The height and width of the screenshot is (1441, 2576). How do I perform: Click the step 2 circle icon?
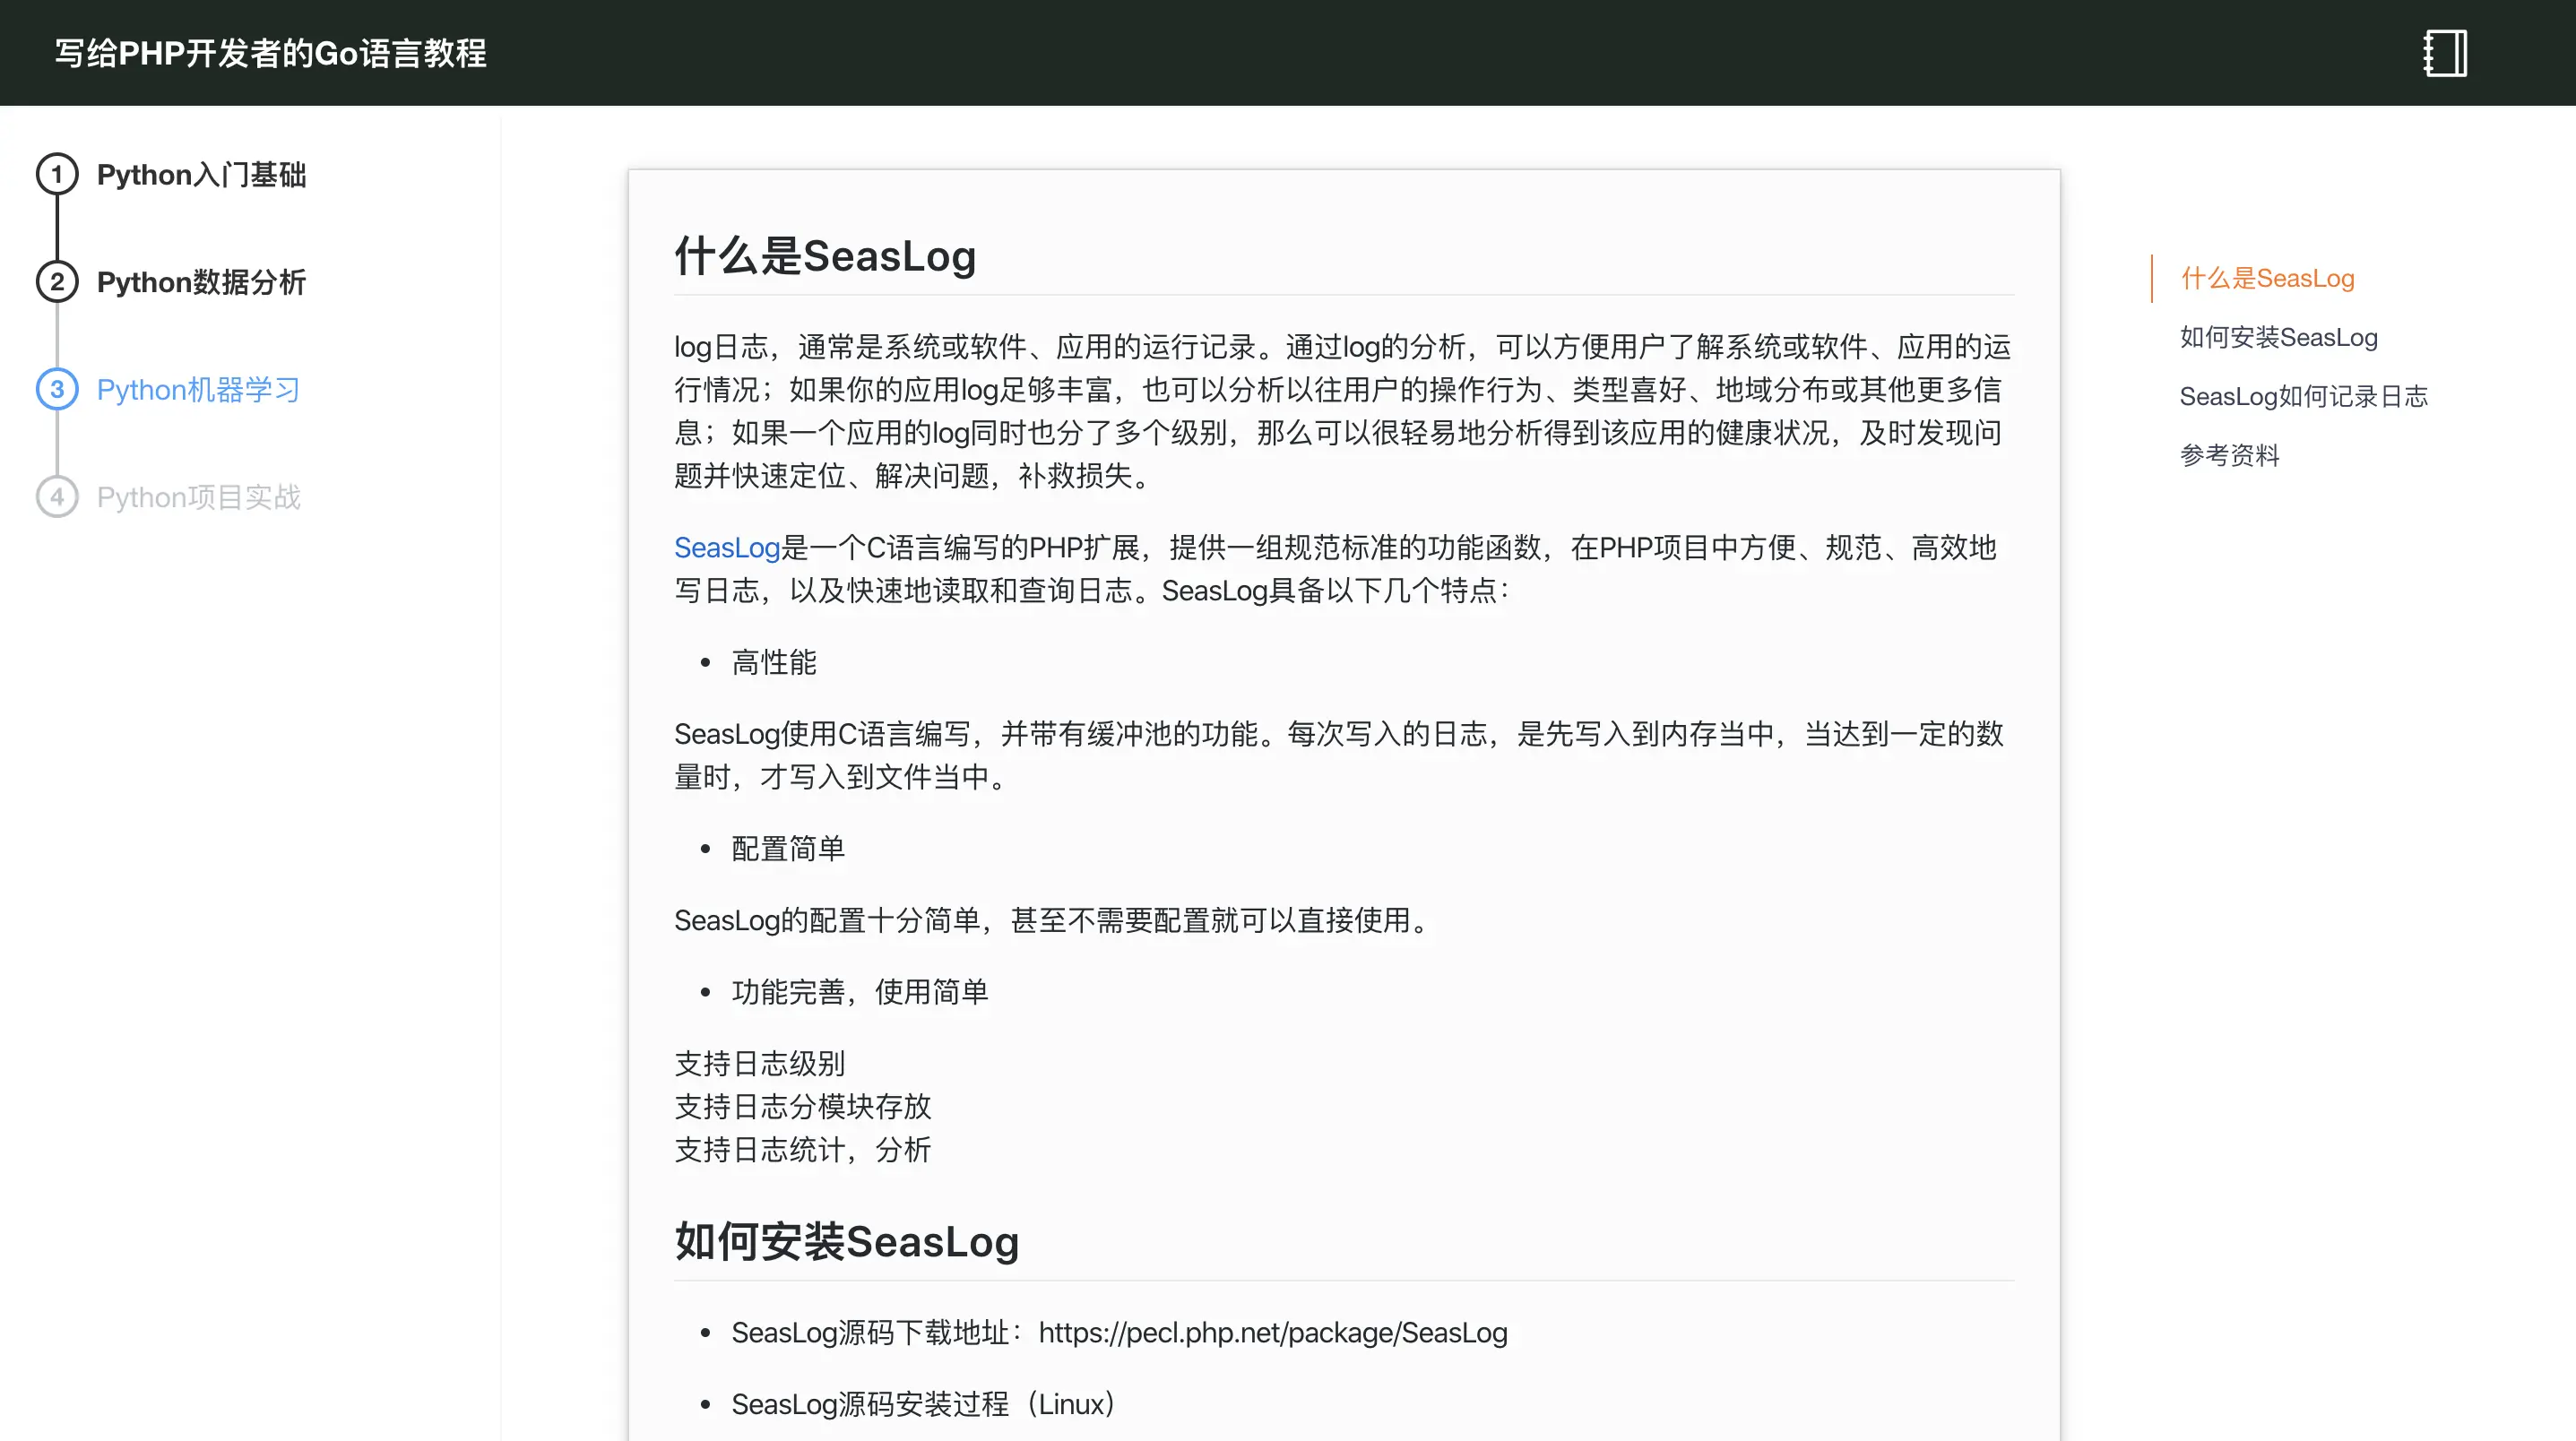pyautogui.click(x=57, y=282)
